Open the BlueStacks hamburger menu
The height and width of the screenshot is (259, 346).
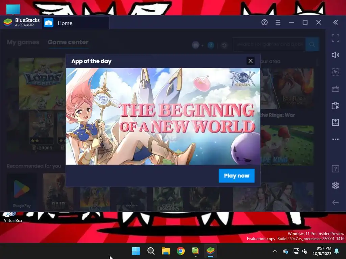(x=278, y=22)
